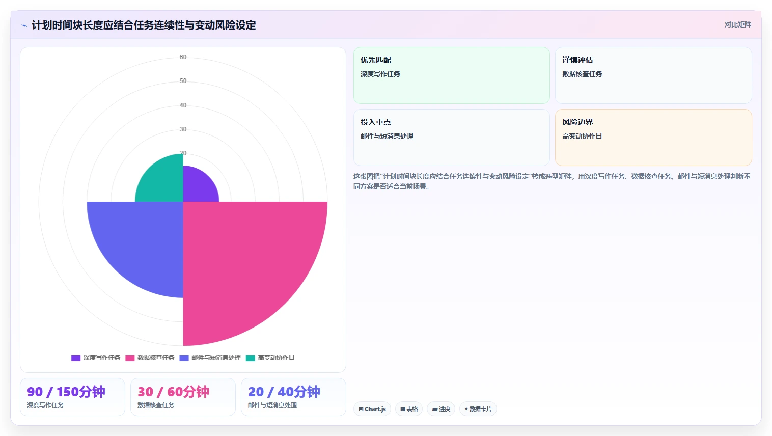Click the axis label 60
Image resolution: width=772 pixels, height=436 pixels.
click(183, 57)
